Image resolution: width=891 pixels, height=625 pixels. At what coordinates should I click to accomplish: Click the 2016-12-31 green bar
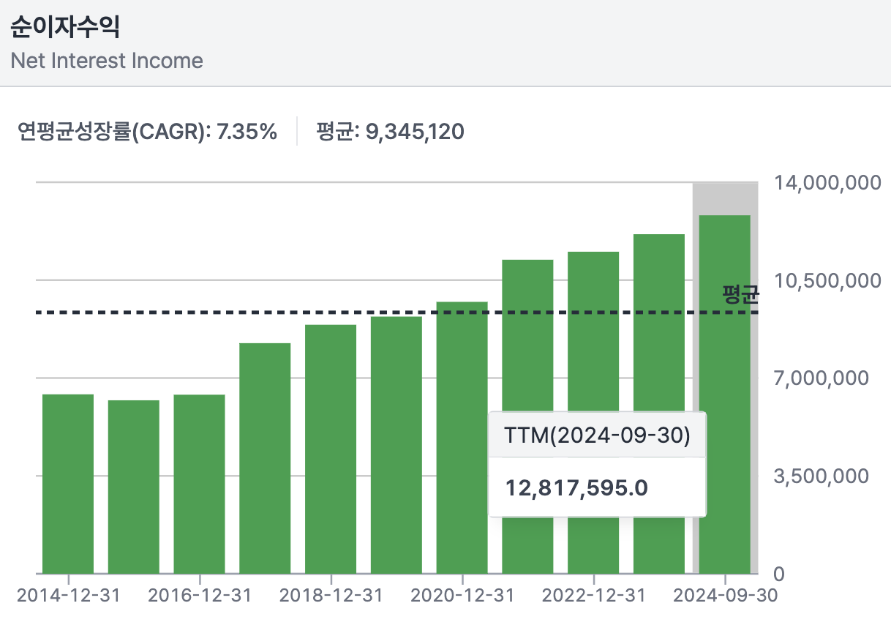click(x=199, y=483)
